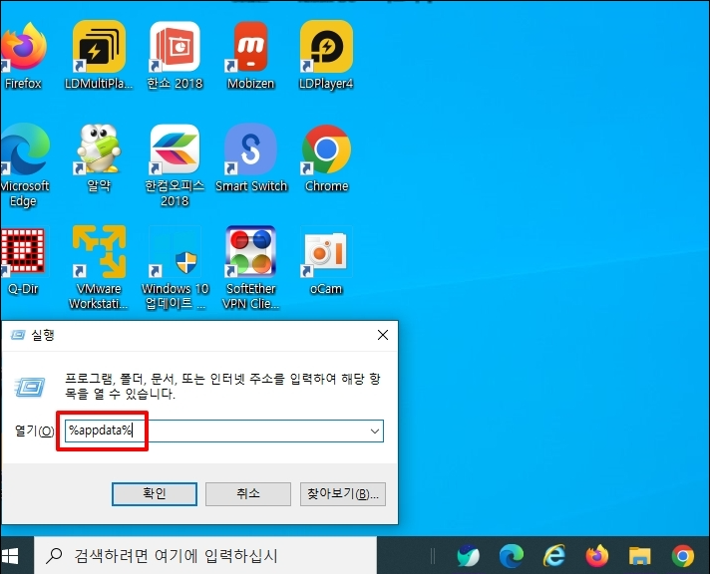Click the 취소 button in Run dialog

click(x=248, y=493)
